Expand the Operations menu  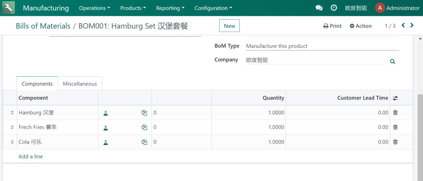point(94,8)
